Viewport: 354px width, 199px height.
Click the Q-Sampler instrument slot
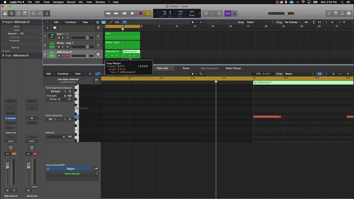click(11, 118)
